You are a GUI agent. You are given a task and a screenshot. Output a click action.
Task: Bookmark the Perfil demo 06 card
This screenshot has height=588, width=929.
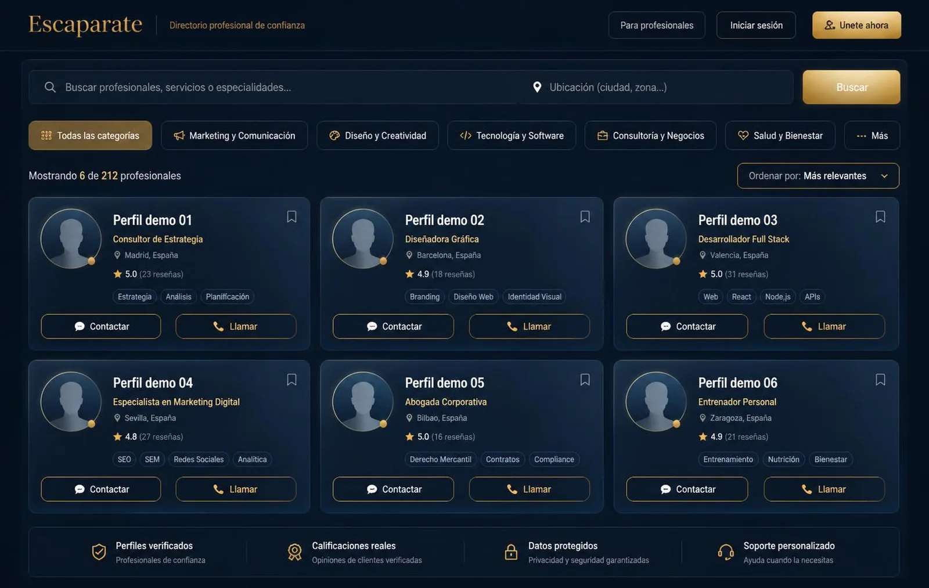point(880,380)
